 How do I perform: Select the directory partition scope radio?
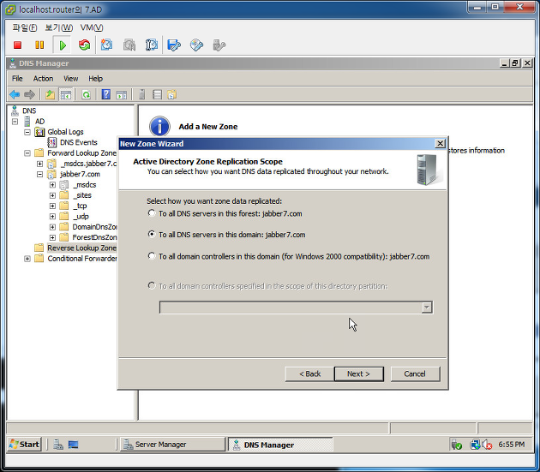coord(152,286)
